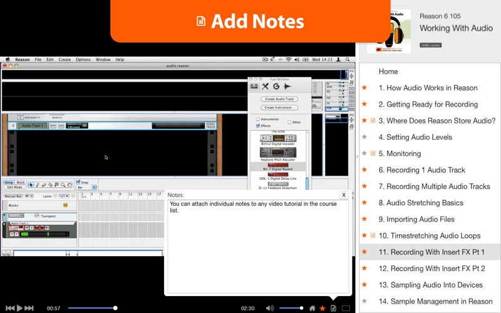
Task: Open the Edit menu
Action: point(50,59)
